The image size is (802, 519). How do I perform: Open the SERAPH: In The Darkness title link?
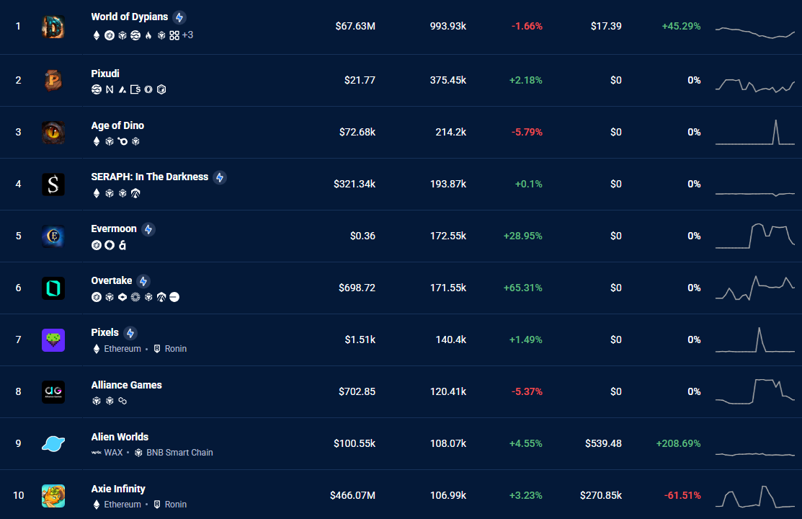pos(150,177)
